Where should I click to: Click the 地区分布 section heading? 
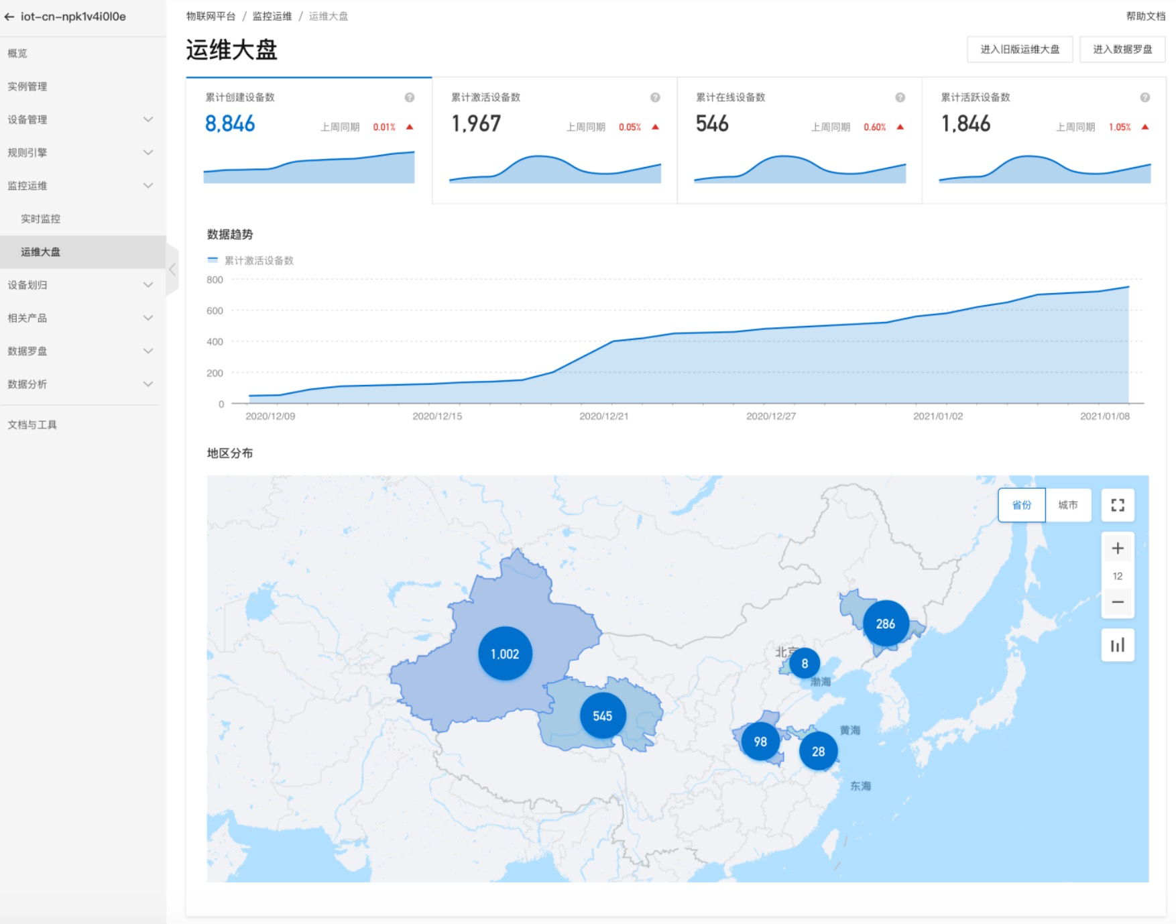[230, 453]
